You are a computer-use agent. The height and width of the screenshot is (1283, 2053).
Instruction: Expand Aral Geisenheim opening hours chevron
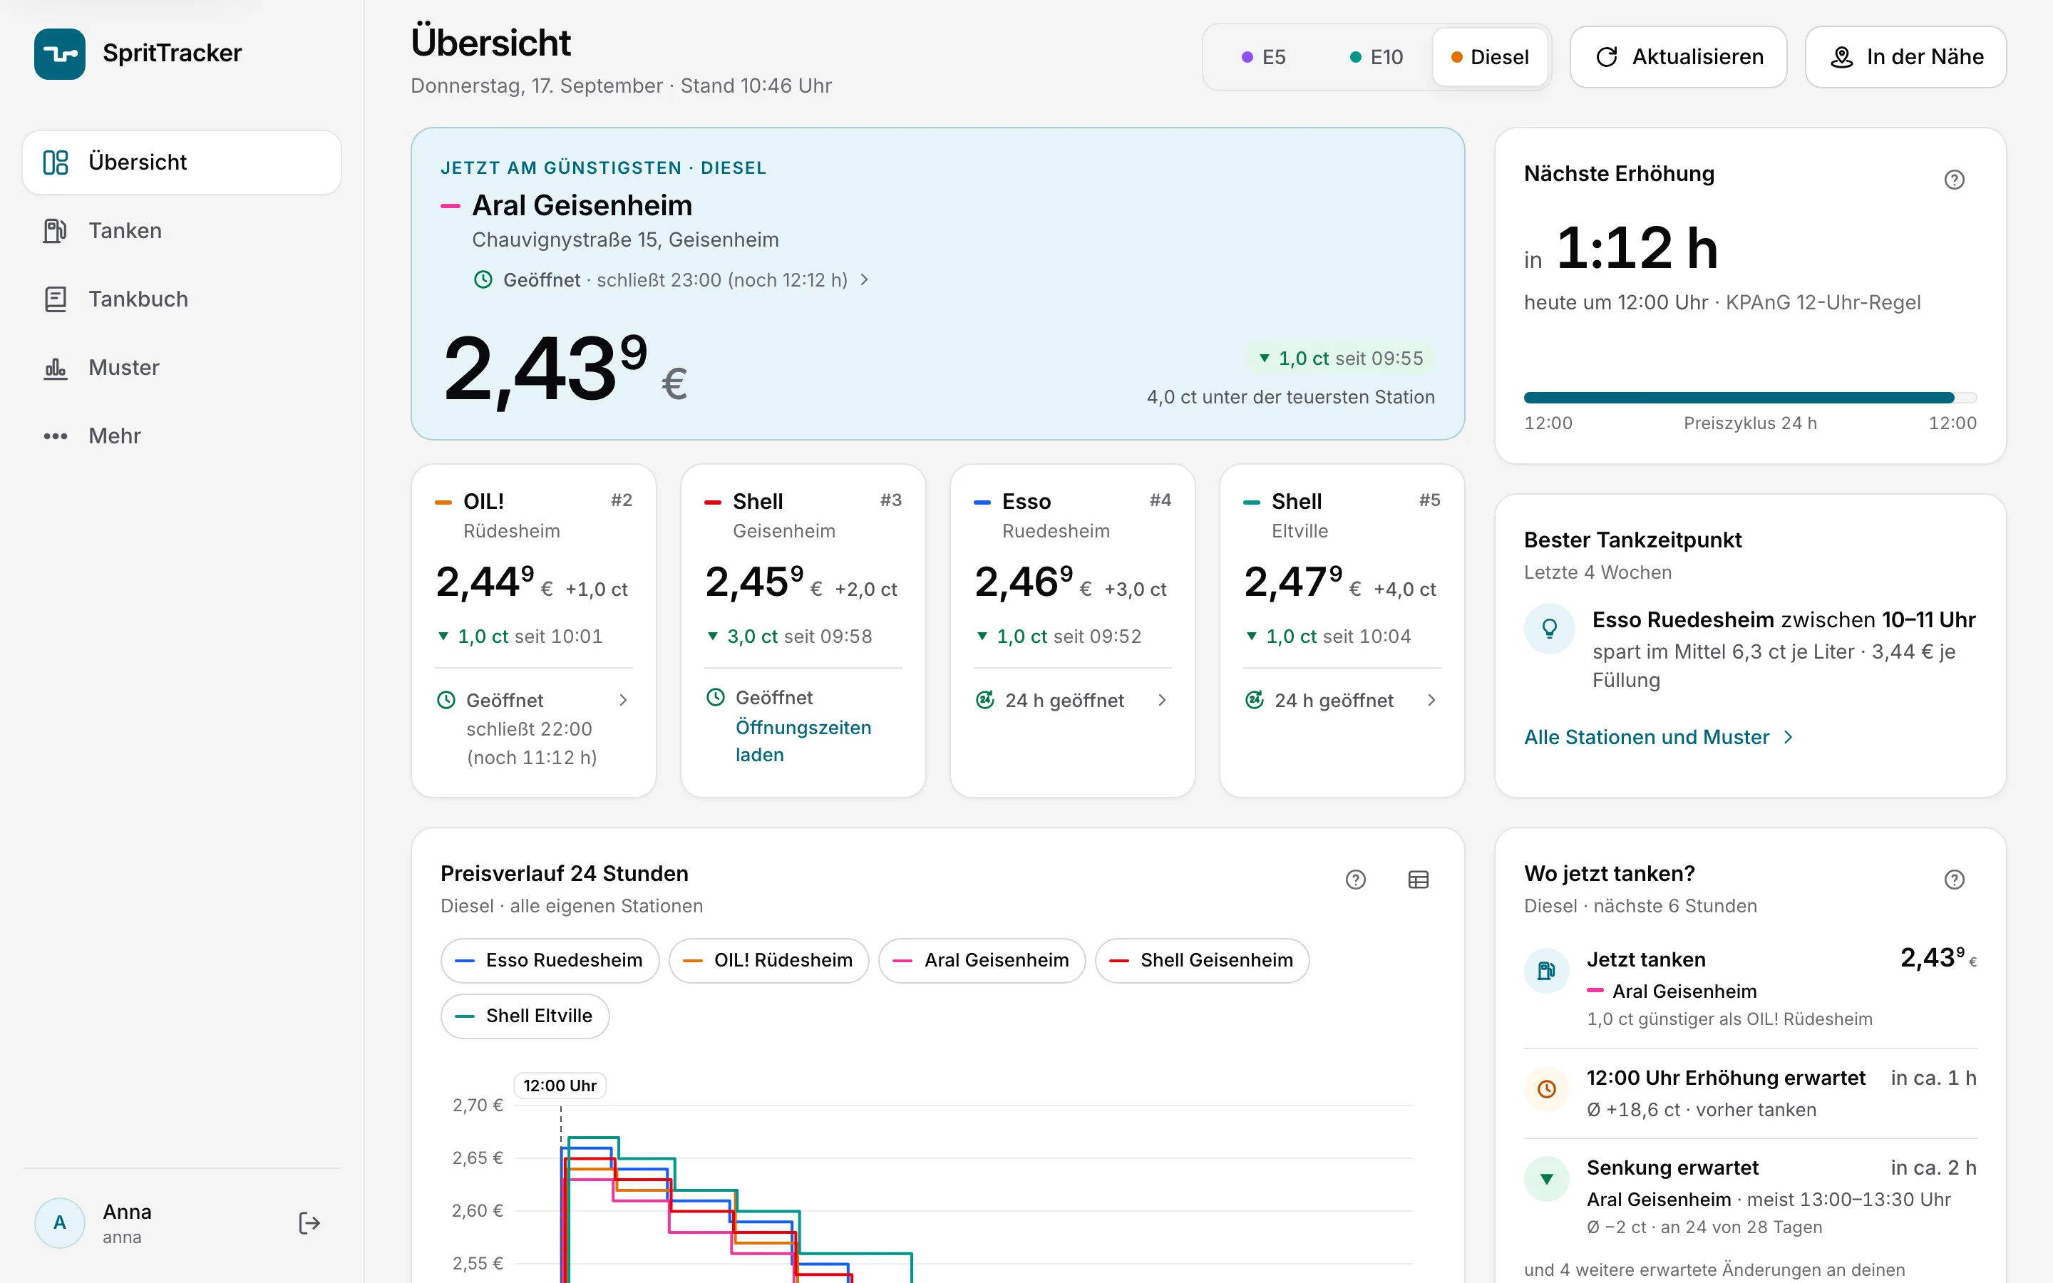865,280
